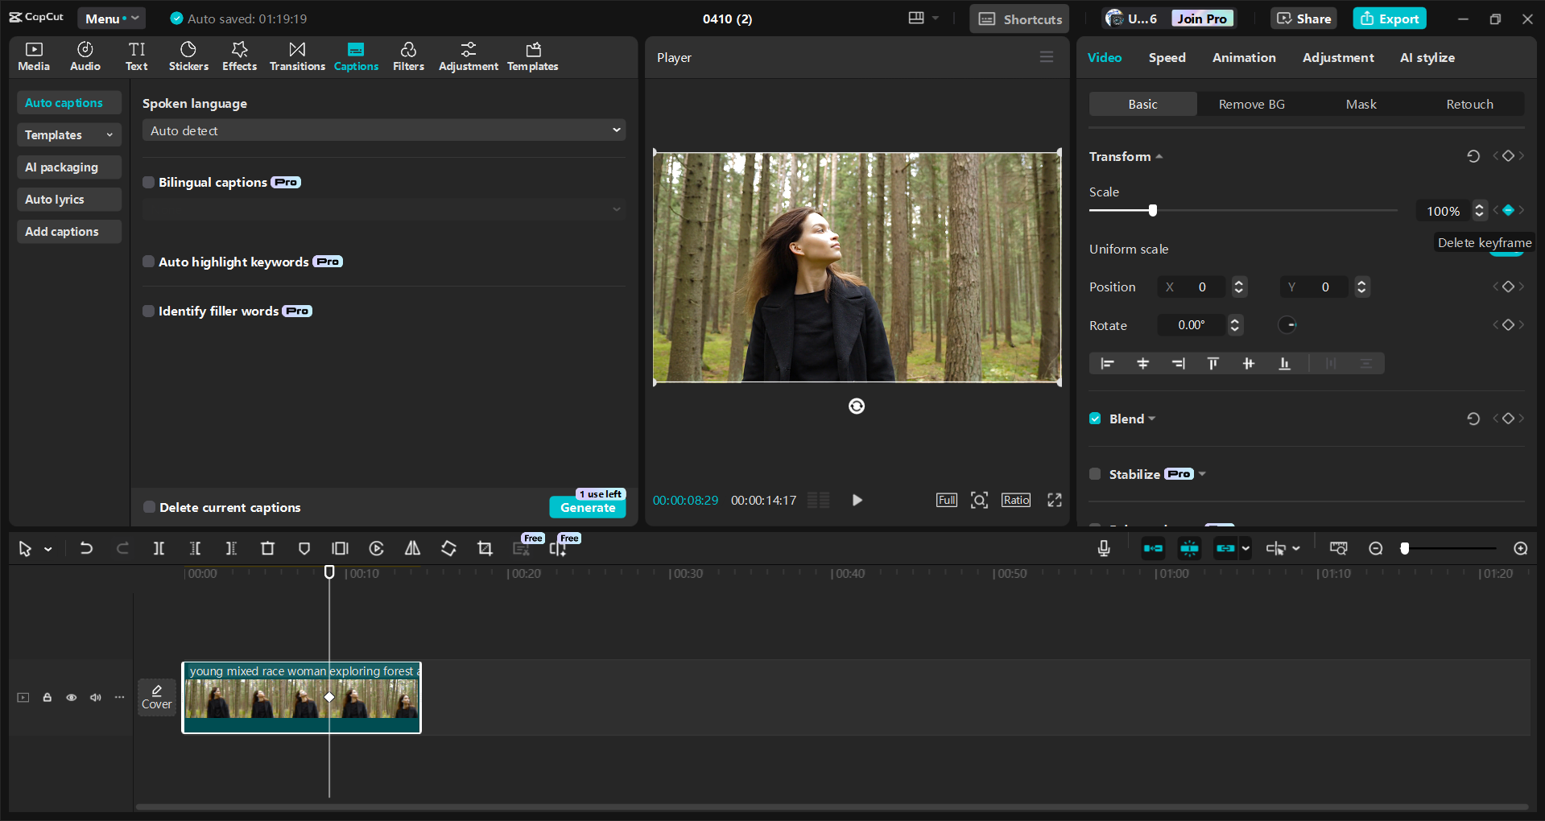Click the Export button
1545x821 pixels.
pos(1389,19)
